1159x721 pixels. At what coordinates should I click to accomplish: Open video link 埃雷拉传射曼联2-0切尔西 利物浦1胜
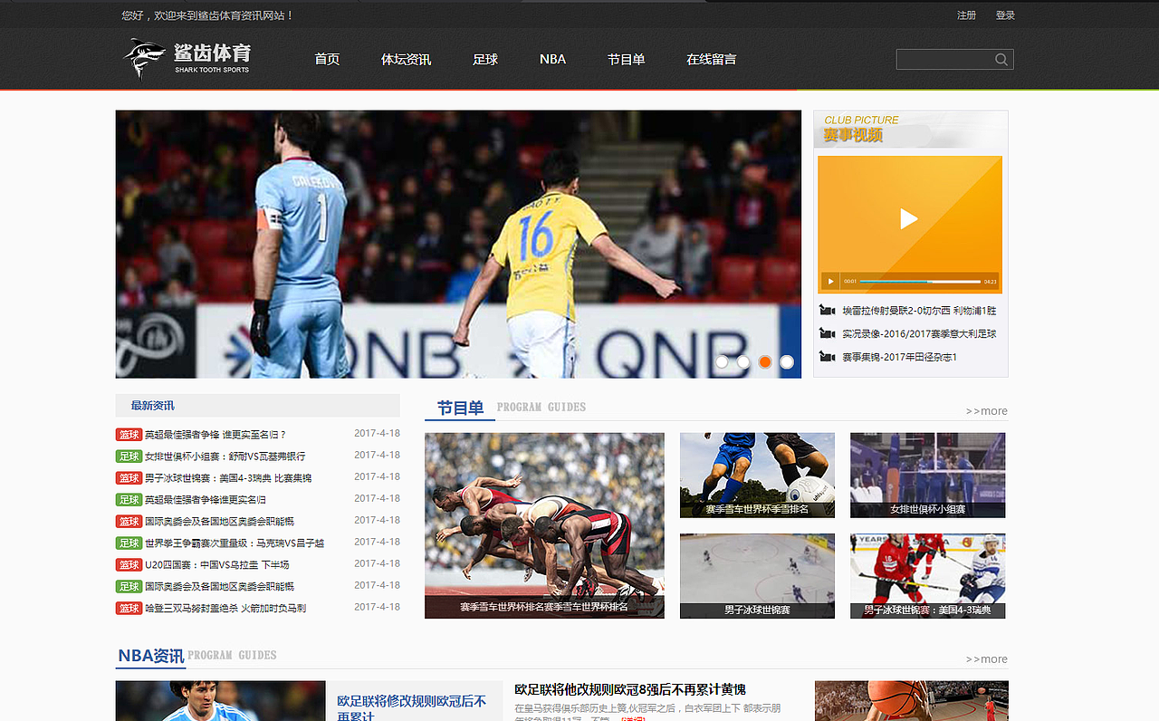coord(919,311)
